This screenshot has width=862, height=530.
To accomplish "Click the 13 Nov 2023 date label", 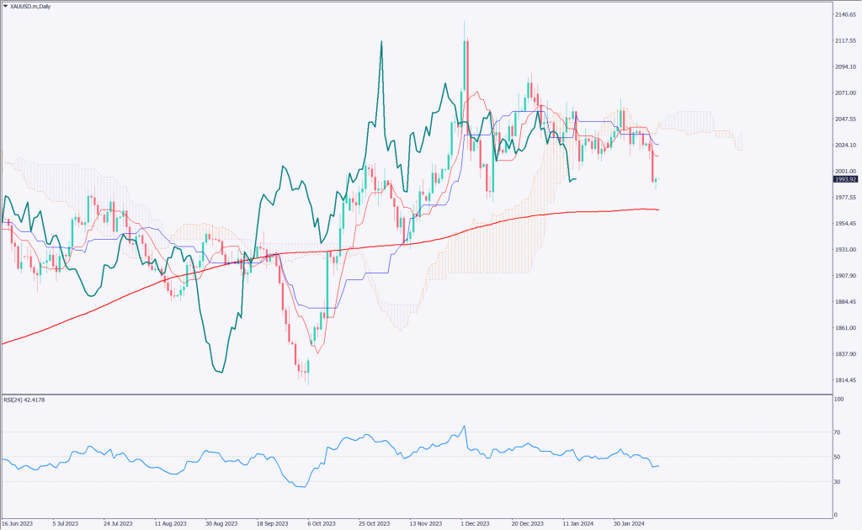I will tap(426, 522).
